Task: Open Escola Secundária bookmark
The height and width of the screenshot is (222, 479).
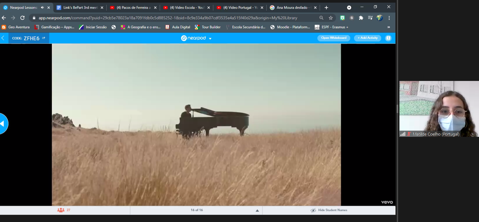Action: pos(246,27)
